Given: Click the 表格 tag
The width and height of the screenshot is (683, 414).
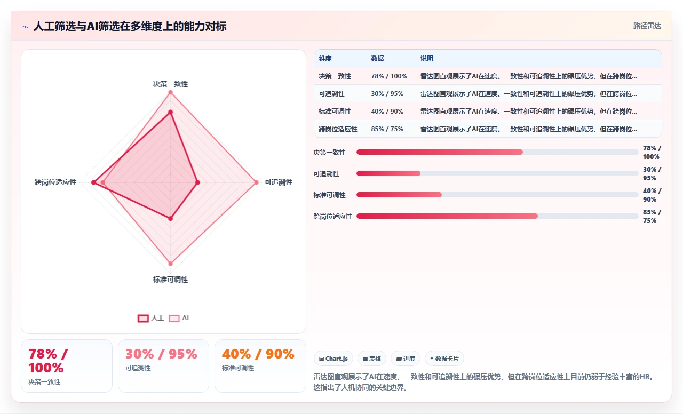Looking at the screenshot, I should click(x=372, y=359).
